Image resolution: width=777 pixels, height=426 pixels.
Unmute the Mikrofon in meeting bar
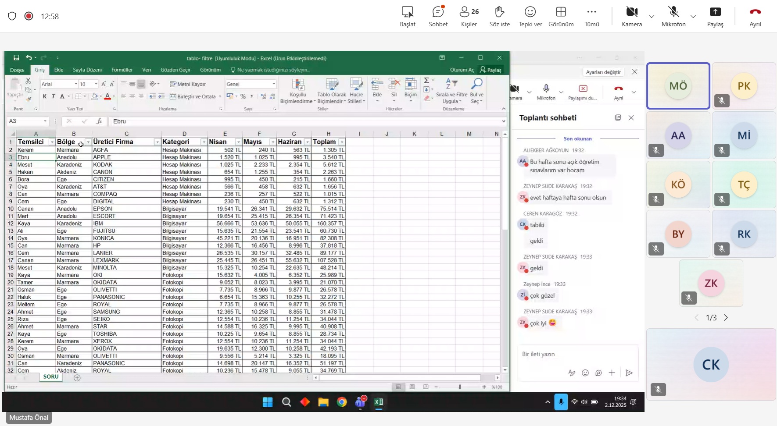pyautogui.click(x=673, y=16)
